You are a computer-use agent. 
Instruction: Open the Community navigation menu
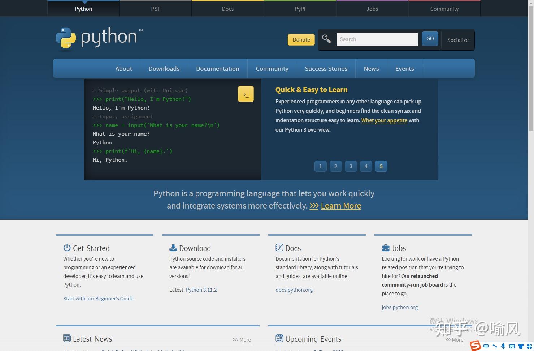coord(272,68)
